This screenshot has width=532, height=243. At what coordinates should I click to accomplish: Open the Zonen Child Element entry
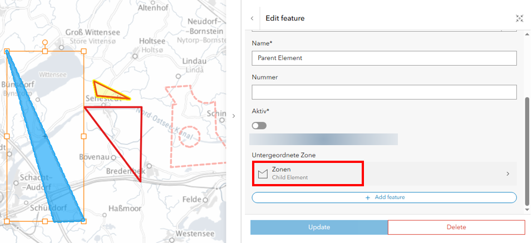385,173
